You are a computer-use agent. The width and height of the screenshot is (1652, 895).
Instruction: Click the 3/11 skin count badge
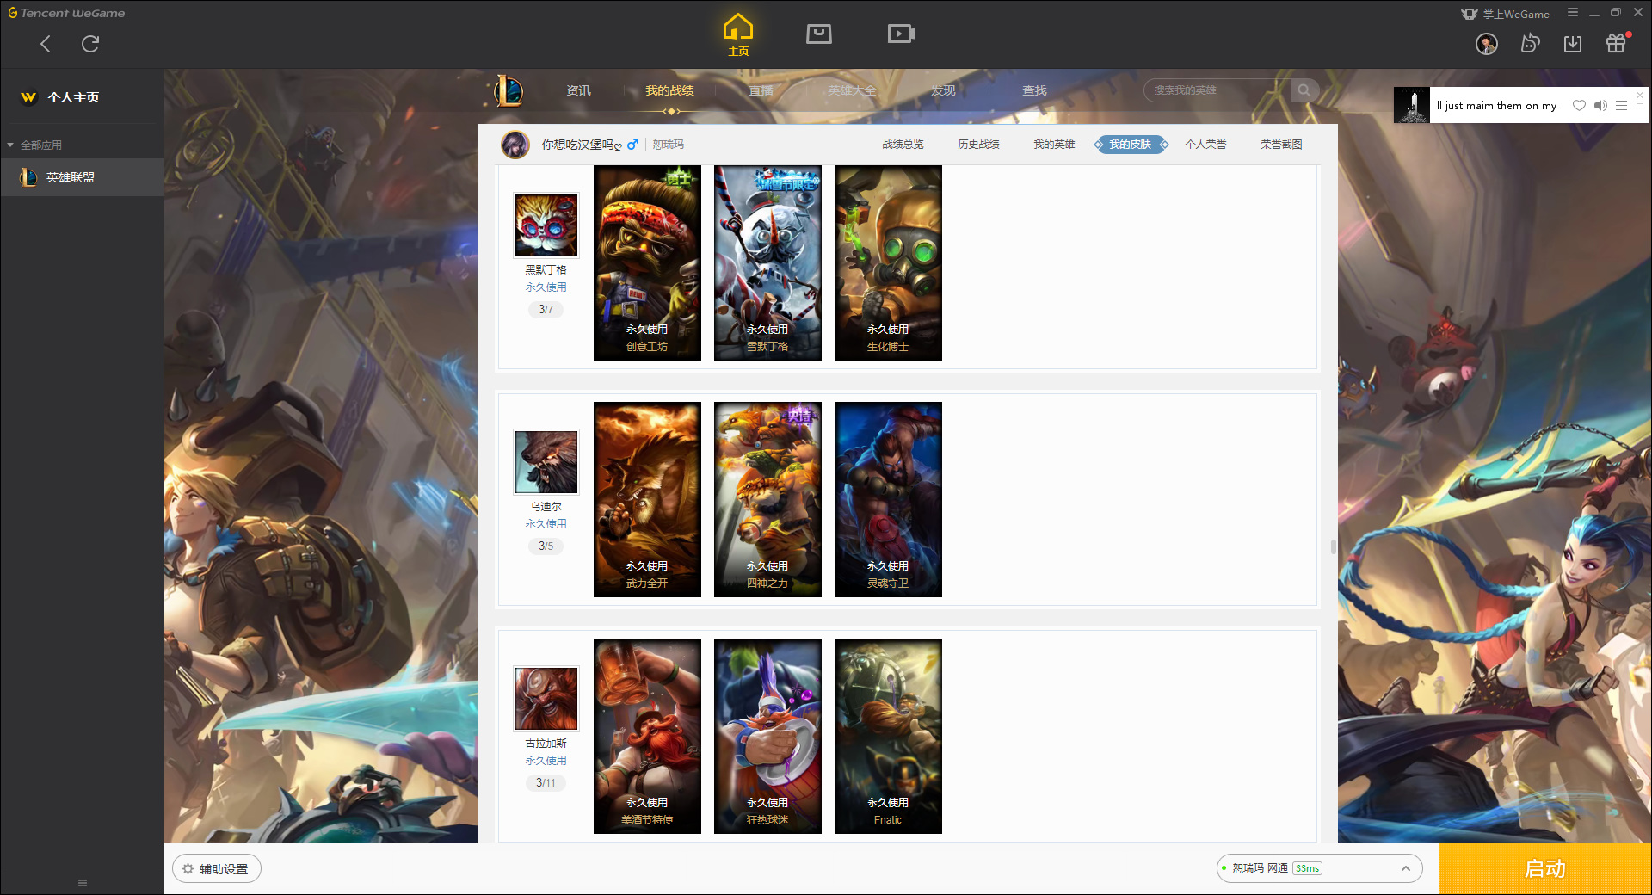(x=546, y=783)
